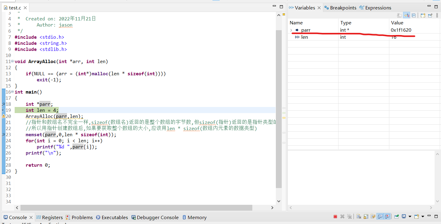The image size is (441, 224).
Task: Close the test.c editor tab
Action: coord(25,8)
